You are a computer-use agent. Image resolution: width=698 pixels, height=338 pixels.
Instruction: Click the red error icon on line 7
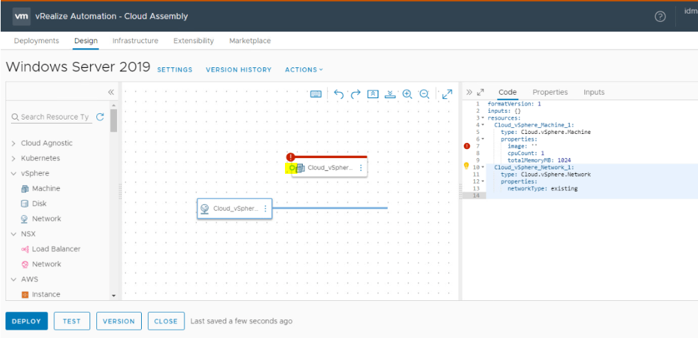[467, 146]
